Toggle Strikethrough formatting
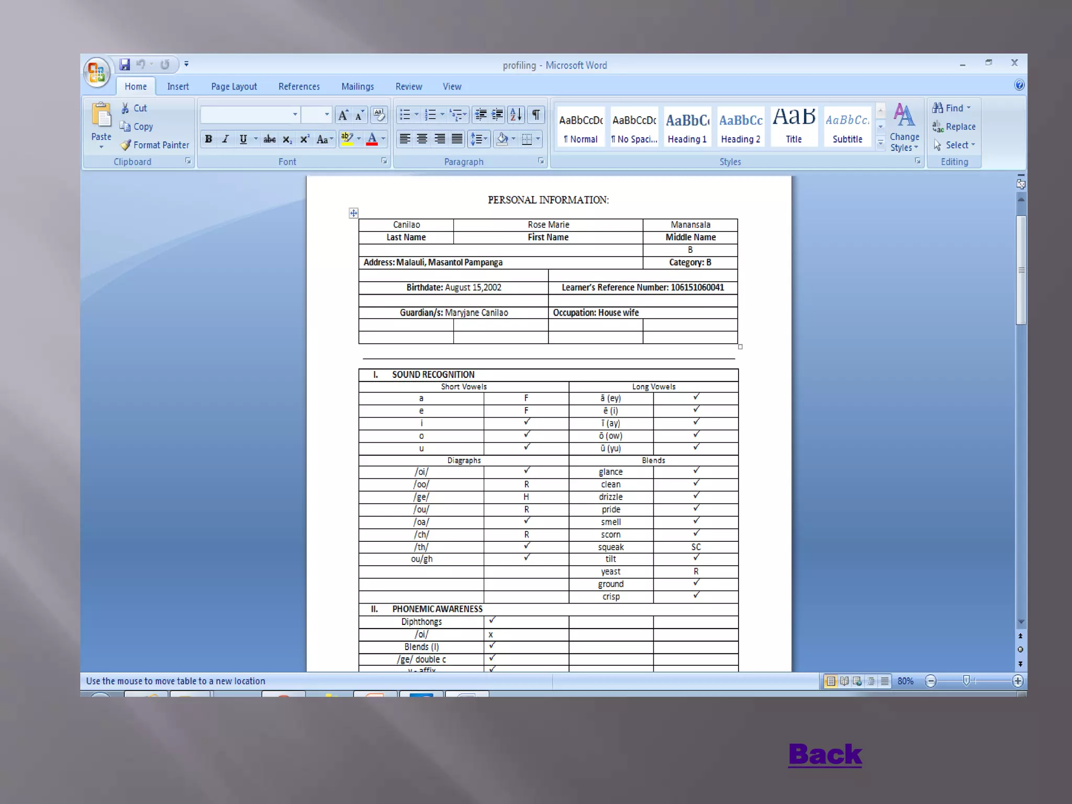 coord(269,139)
